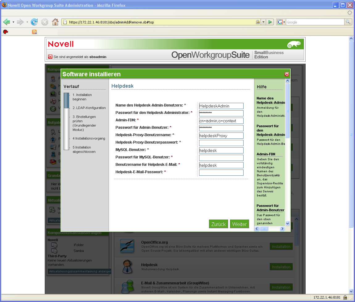Click the Admin-FDN input field
355x302 pixels.
pos(221,121)
